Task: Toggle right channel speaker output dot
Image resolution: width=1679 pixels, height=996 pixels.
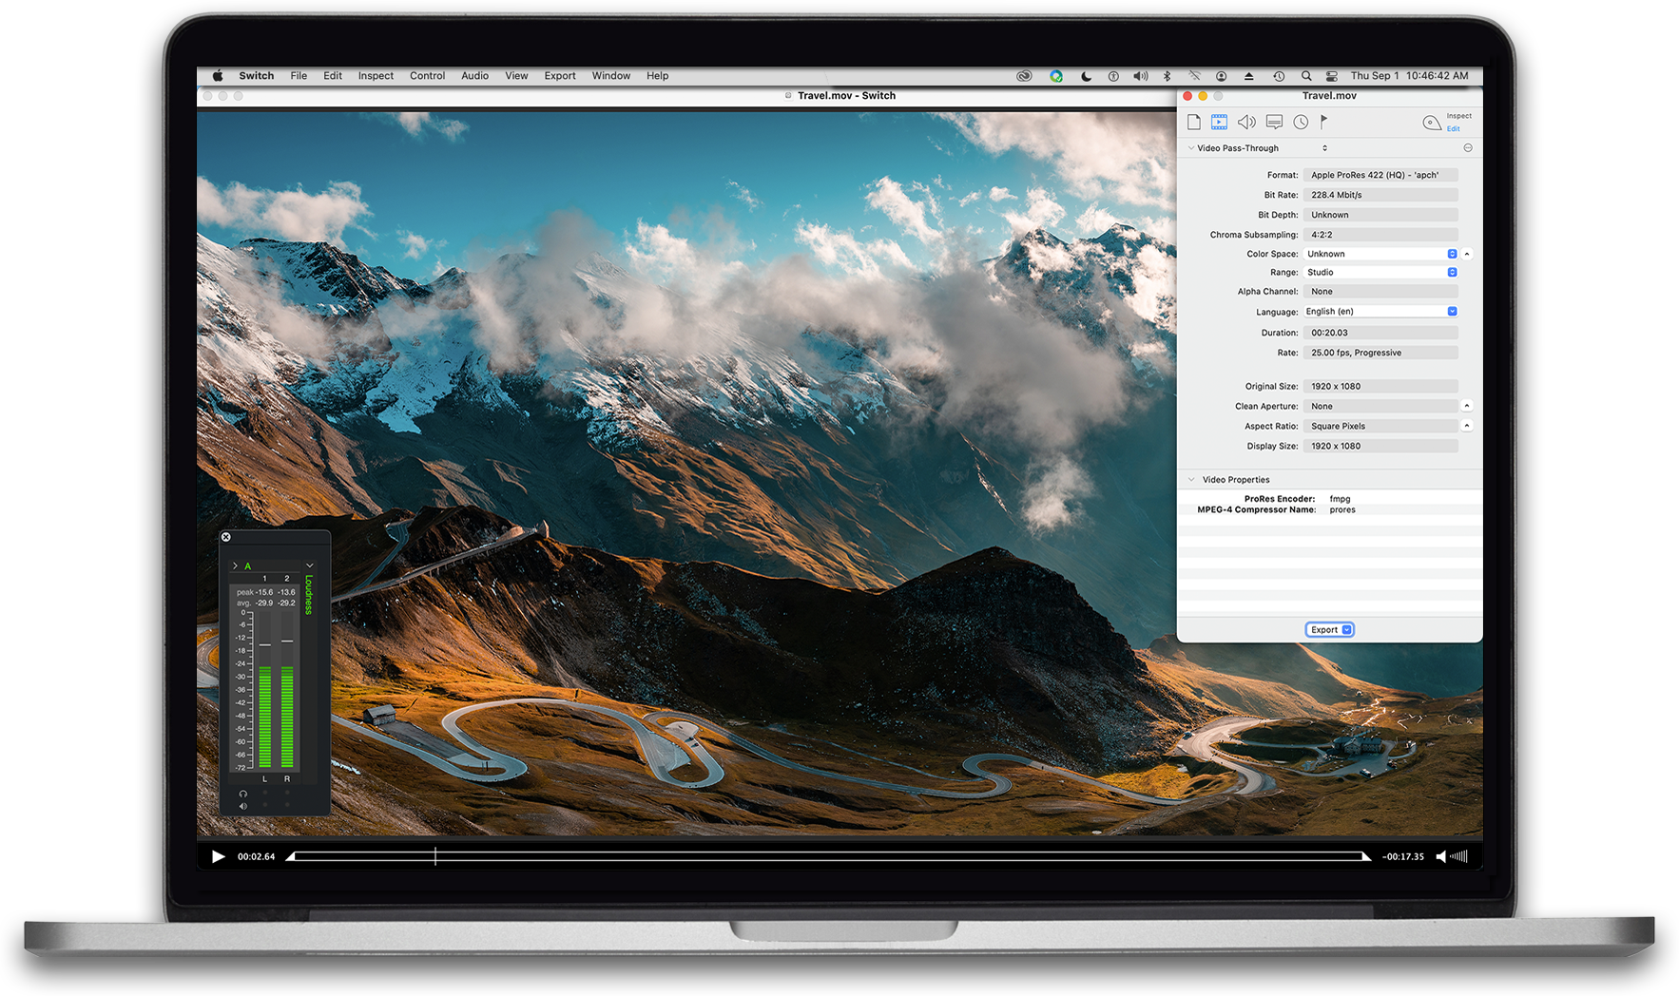Action: coord(287,806)
